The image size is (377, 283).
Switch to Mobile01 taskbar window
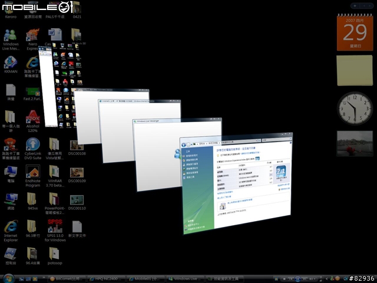click(145, 279)
